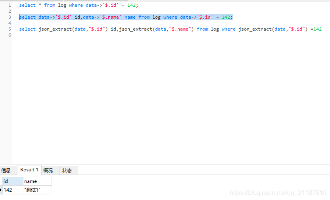Click the cell with value 142

pyautogui.click(x=13, y=190)
